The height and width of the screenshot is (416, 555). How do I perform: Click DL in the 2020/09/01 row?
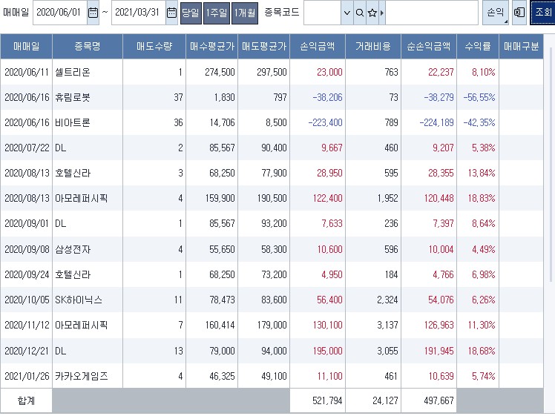click(x=61, y=223)
